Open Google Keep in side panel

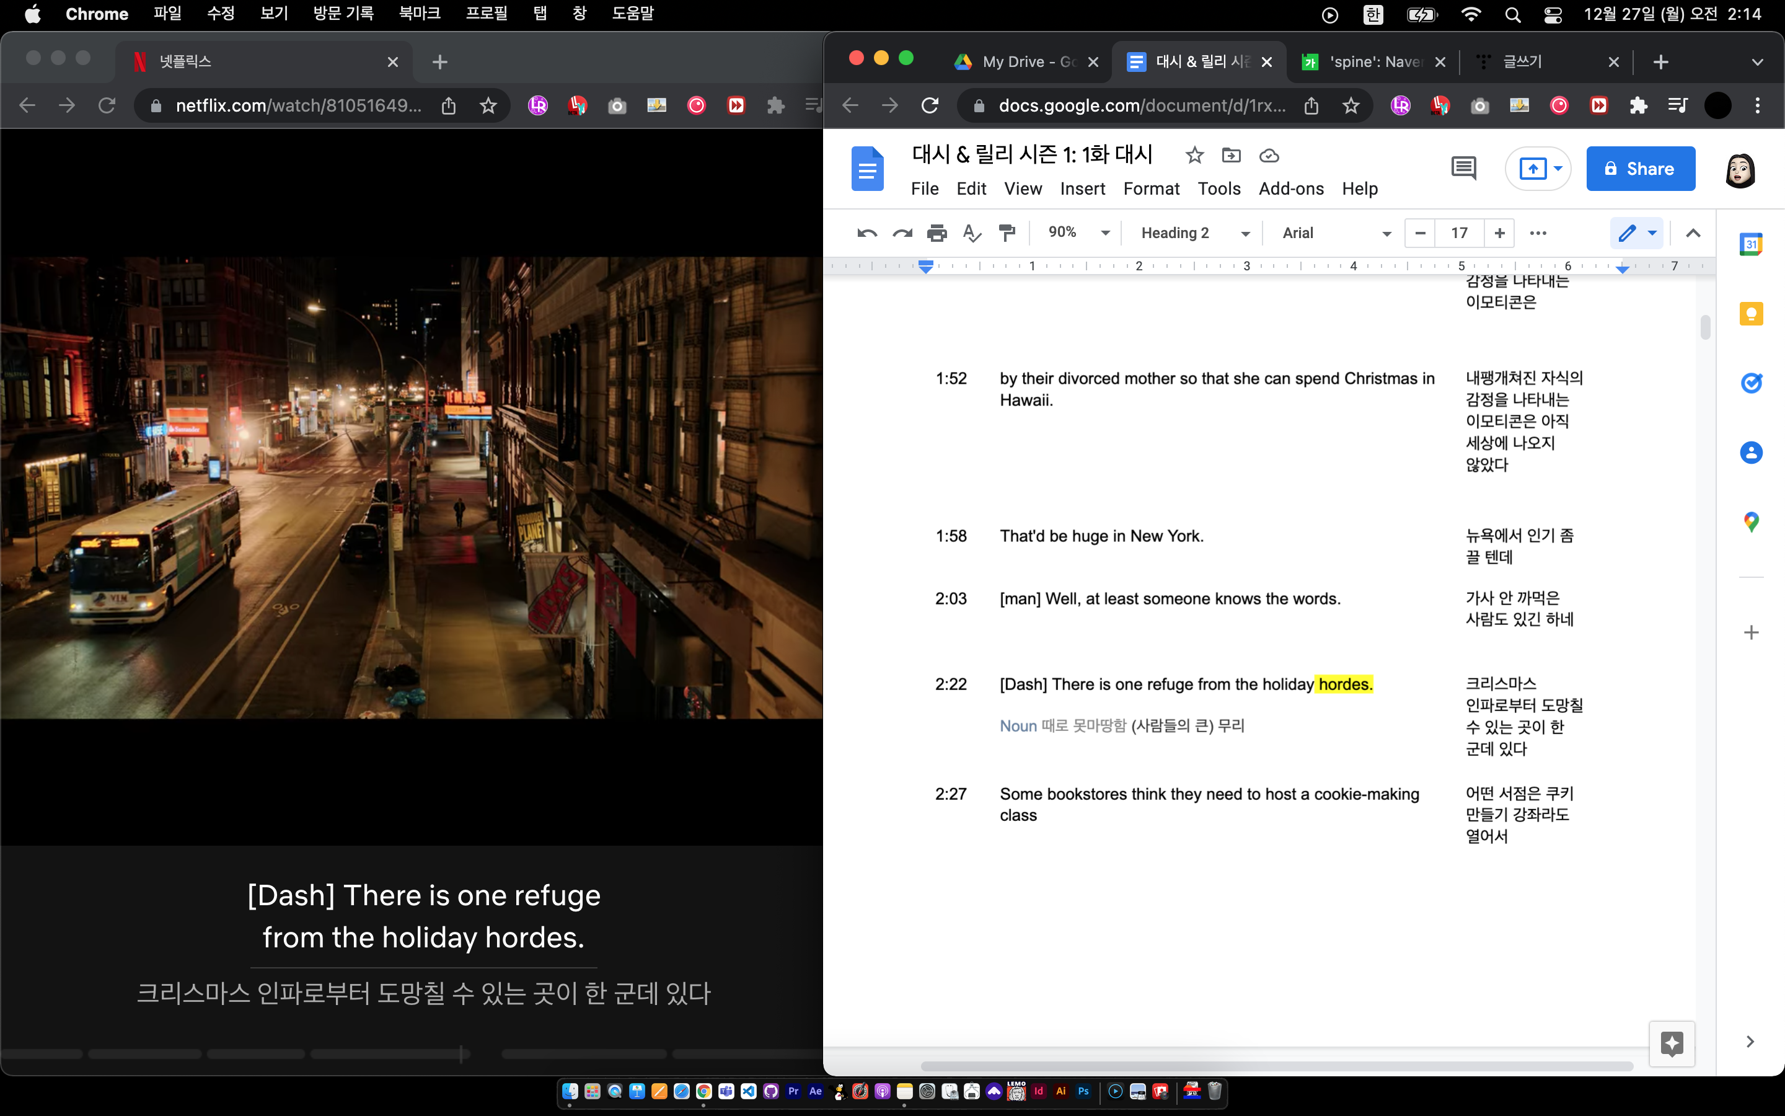coord(1751,314)
